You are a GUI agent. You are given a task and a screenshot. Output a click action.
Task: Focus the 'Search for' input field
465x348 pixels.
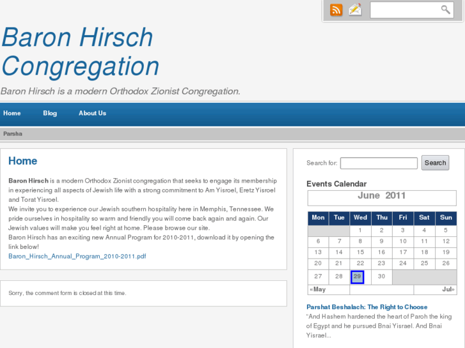[379, 163]
